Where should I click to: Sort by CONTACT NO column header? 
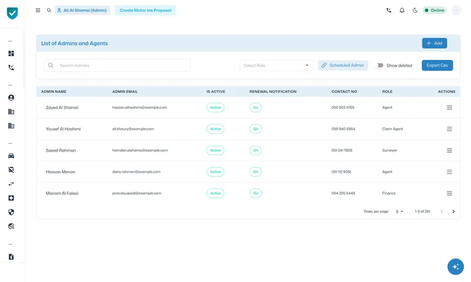pos(344,92)
